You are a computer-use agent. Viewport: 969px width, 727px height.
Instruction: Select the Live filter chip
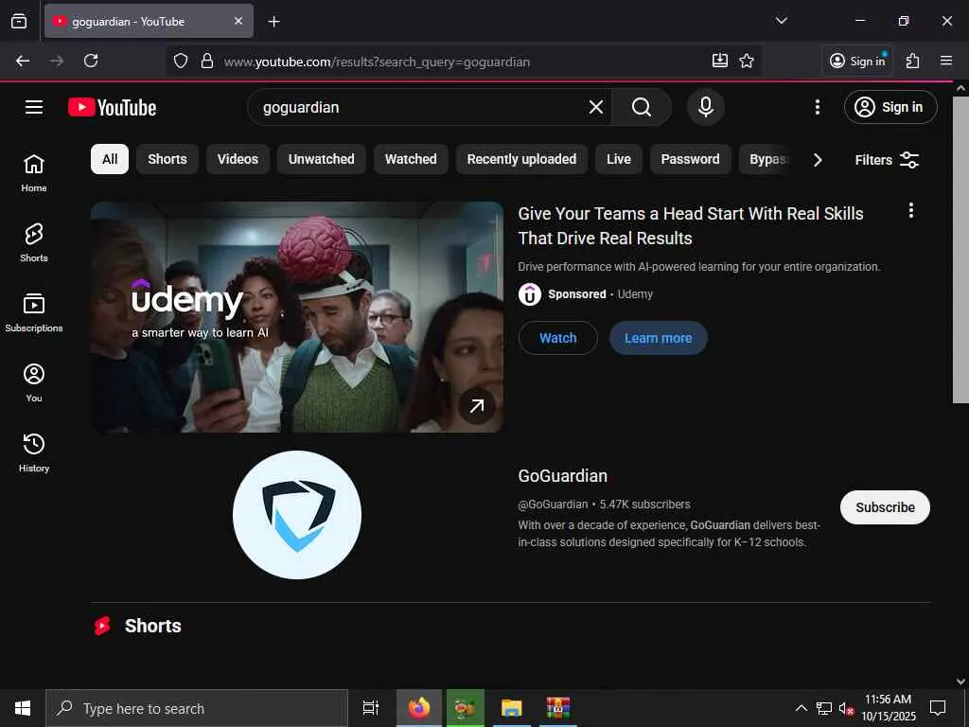click(x=619, y=159)
